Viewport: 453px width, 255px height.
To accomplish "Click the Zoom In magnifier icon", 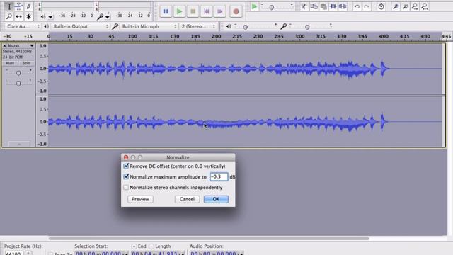I will click(x=396, y=6).
